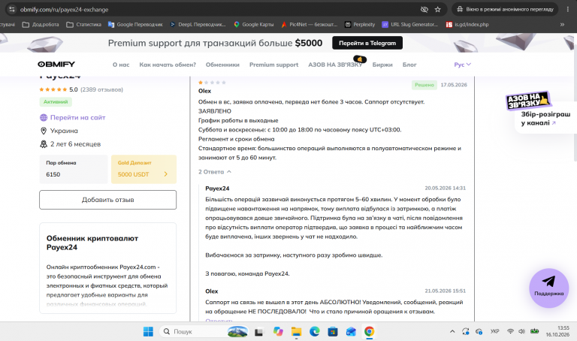The width and height of the screenshot is (577, 341).
Task: Open the АЗОВ НА ЗВ'ЯЗКУ menu item
Action: [335, 65]
